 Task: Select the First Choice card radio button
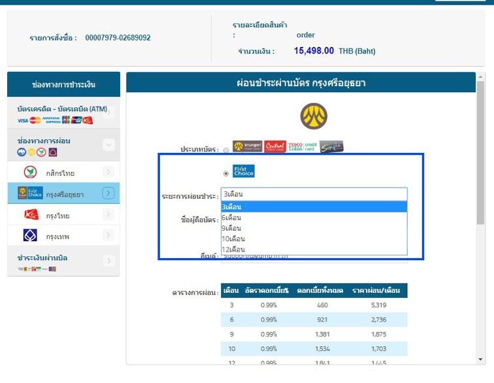[226, 174]
